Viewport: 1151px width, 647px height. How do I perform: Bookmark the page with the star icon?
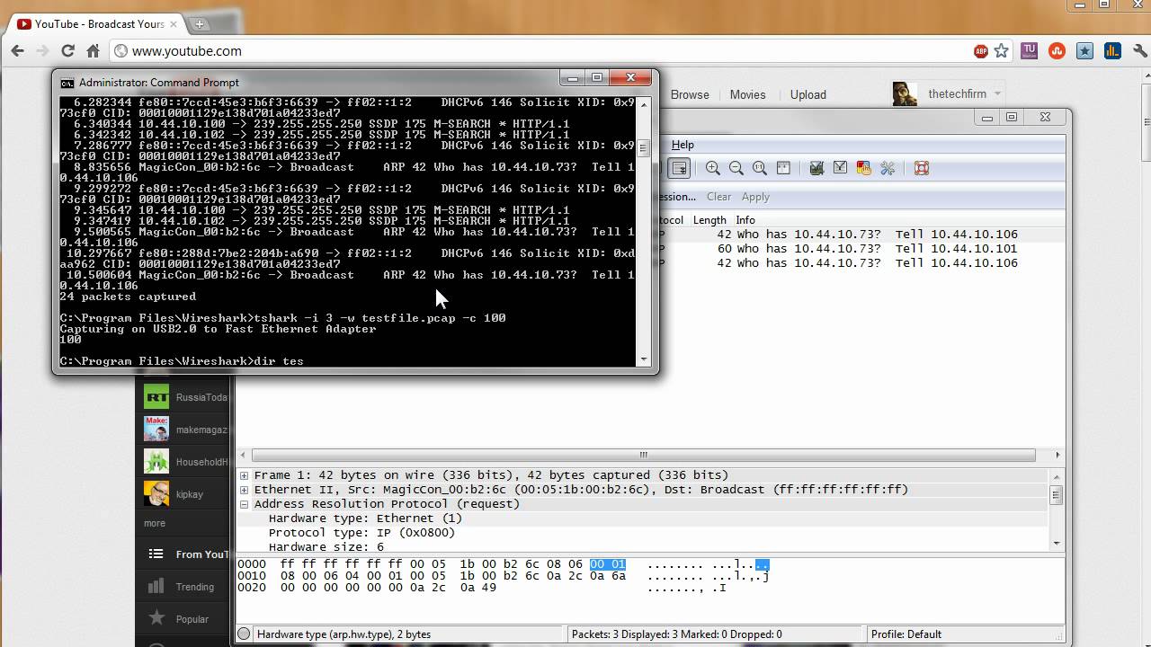(1002, 51)
